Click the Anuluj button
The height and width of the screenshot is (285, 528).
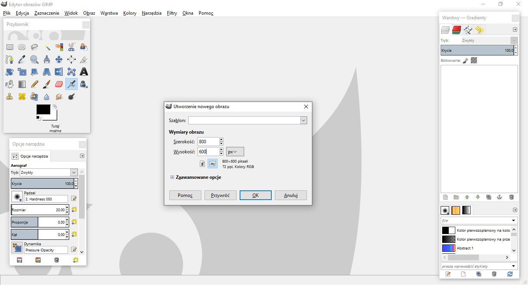tap(291, 195)
